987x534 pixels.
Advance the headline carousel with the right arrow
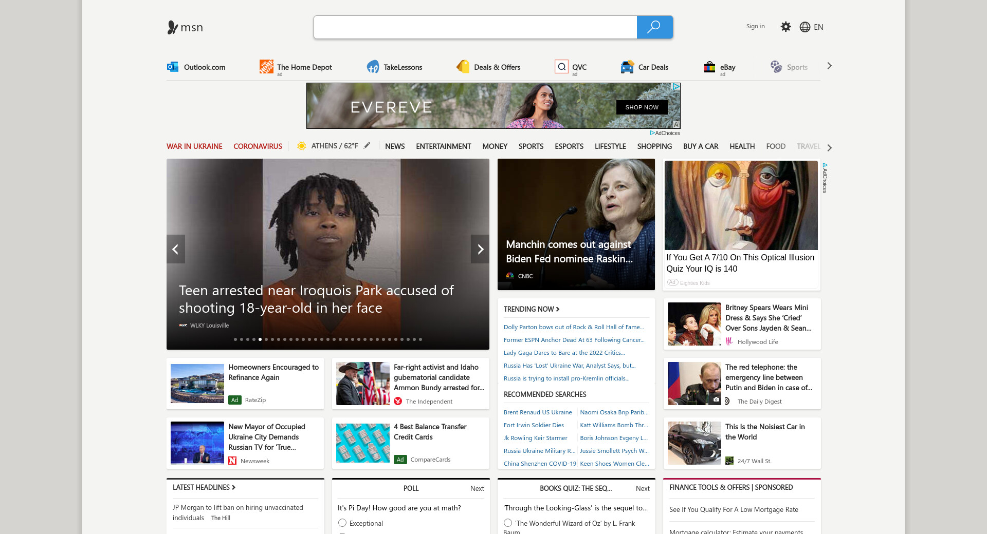[480, 249]
